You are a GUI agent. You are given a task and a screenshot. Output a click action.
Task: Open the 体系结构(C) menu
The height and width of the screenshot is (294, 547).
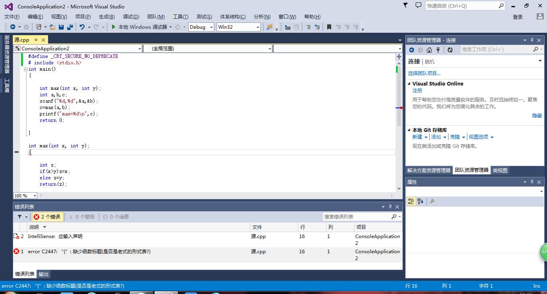[x=233, y=17]
